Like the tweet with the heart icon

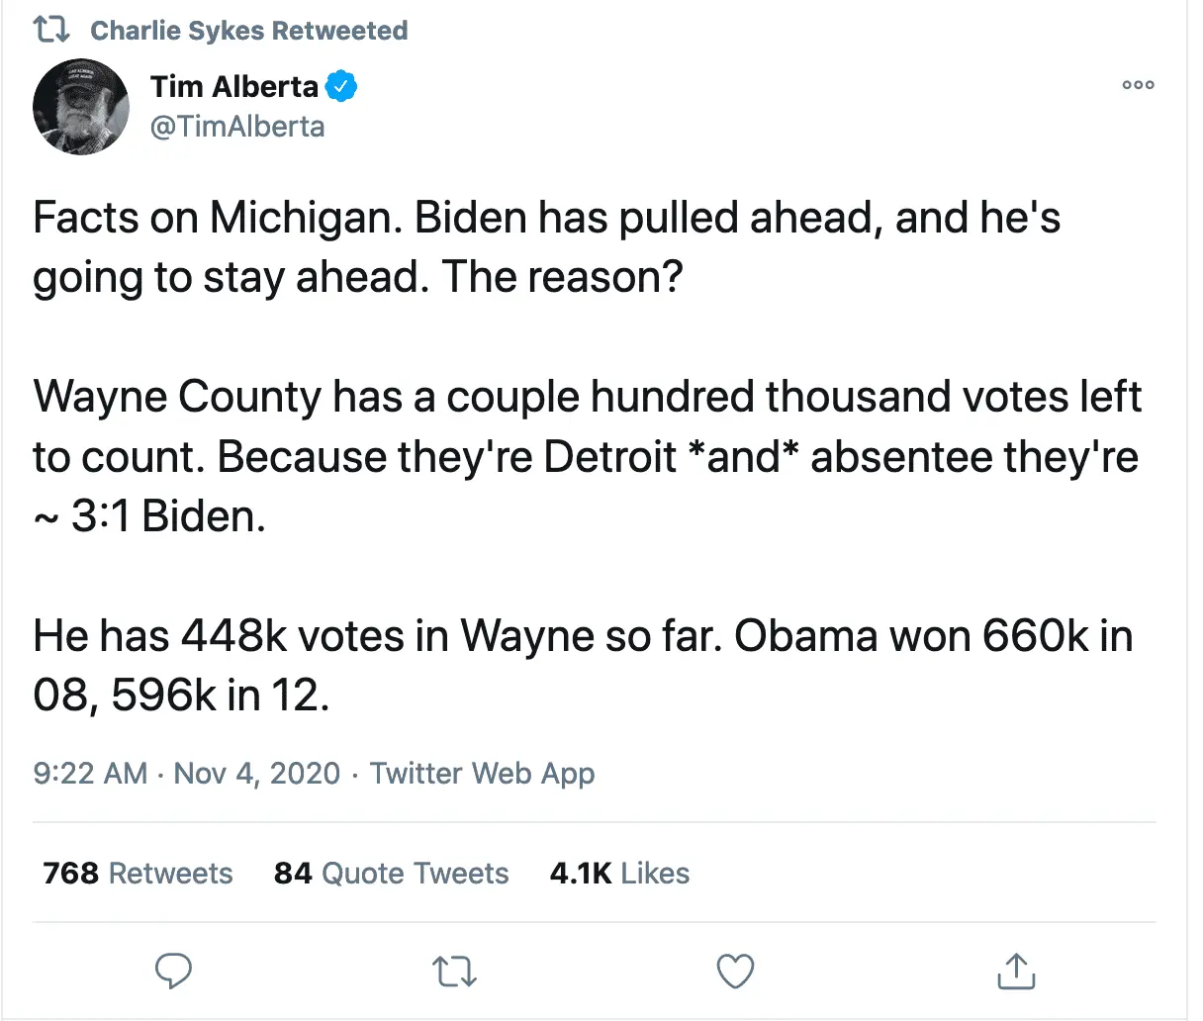(735, 971)
